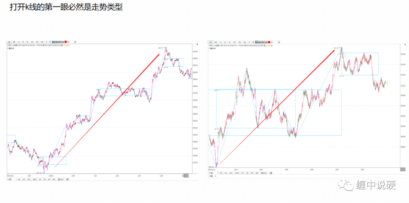Select the RSI indicator below the left chart

[x=45, y=179]
